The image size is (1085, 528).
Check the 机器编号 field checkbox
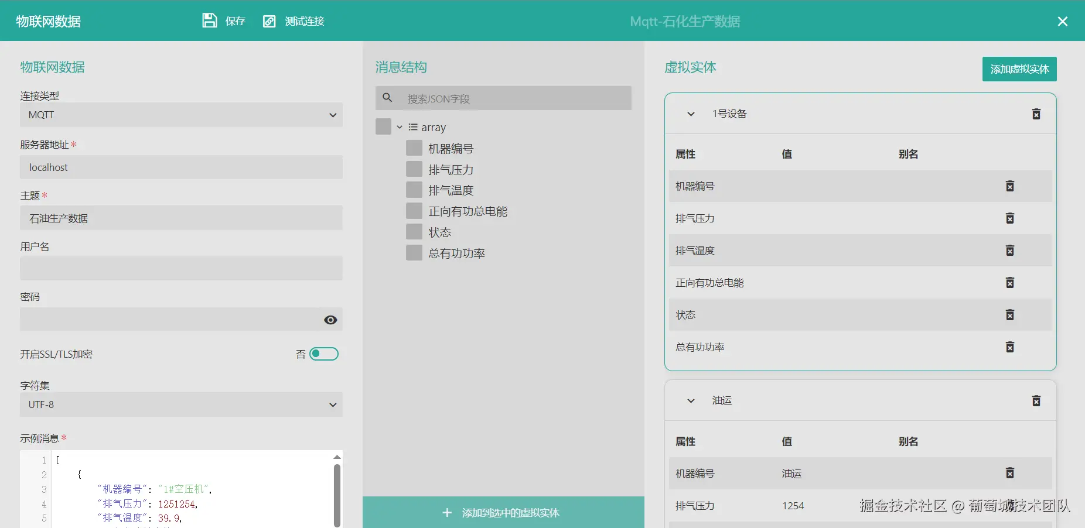[x=414, y=148]
